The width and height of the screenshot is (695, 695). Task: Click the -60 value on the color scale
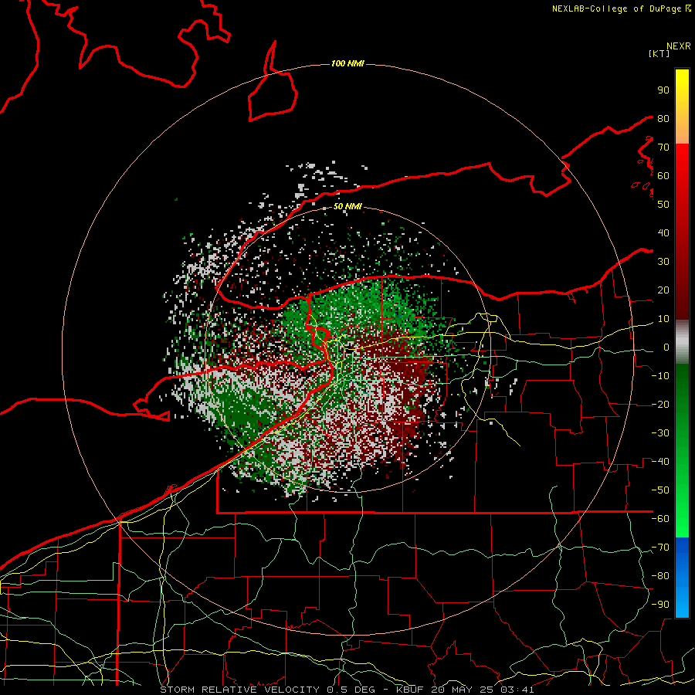coord(660,519)
